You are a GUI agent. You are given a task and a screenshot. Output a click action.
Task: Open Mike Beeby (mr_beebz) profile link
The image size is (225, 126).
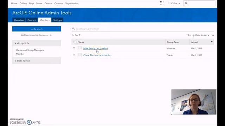pos(95,48)
